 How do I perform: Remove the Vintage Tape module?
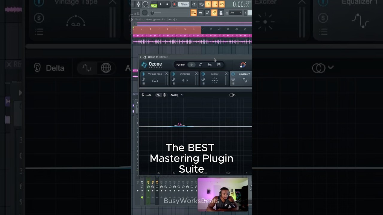(x=167, y=74)
